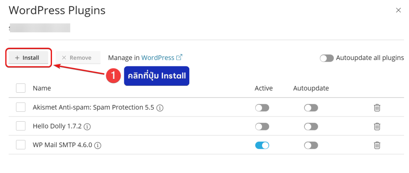This screenshot has height=173, width=409.
Task: Enable Autoupdate all plugins switch
Action: coord(327,58)
